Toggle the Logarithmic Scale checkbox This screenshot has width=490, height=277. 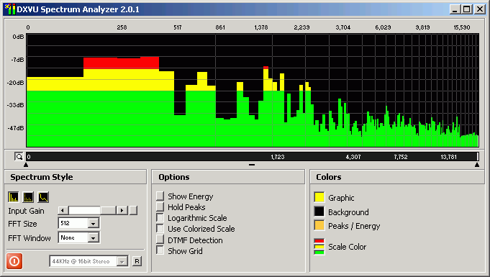[x=160, y=217]
